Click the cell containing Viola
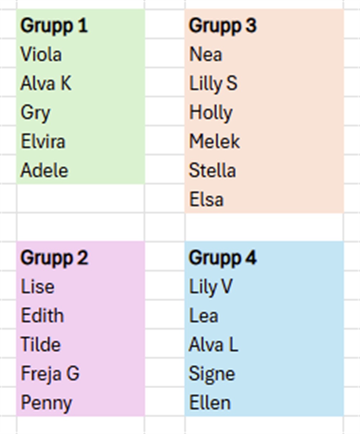This screenshot has width=360, height=434. tap(41, 55)
